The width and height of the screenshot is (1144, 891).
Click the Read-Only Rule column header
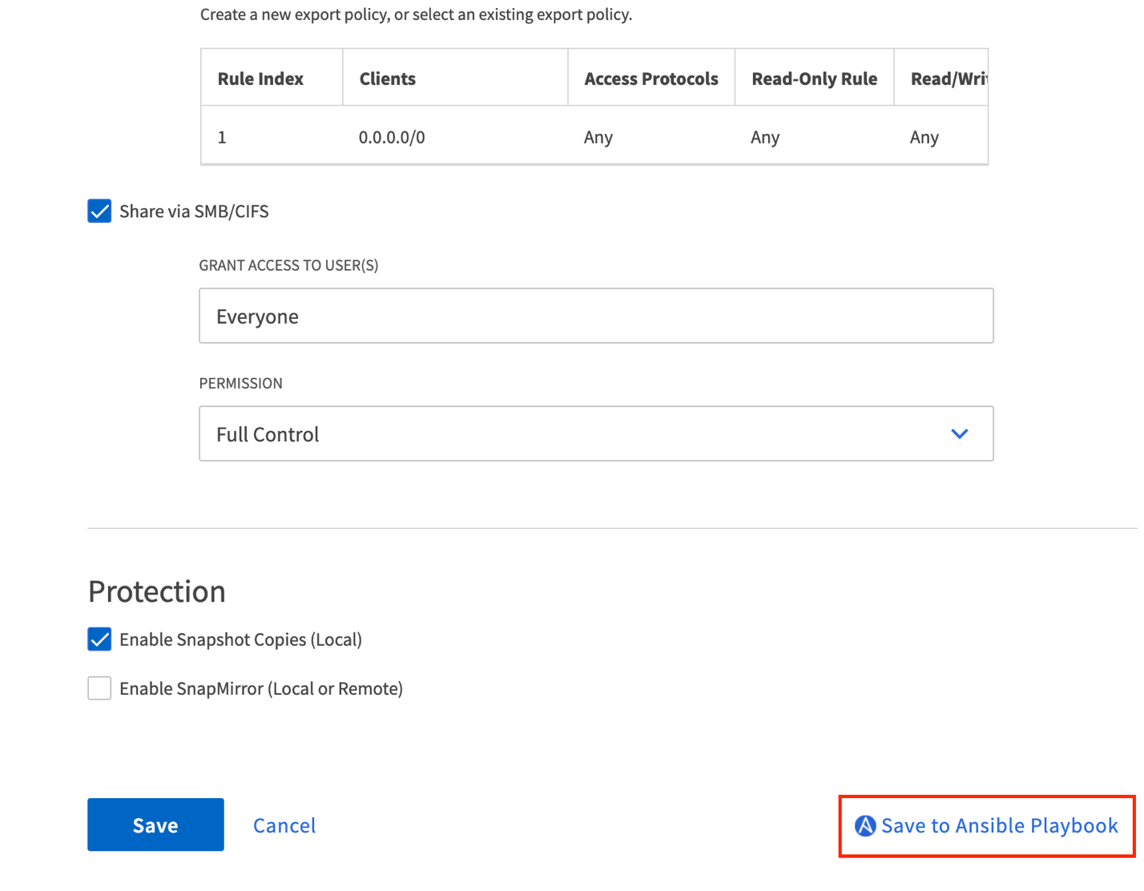coord(814,79)
